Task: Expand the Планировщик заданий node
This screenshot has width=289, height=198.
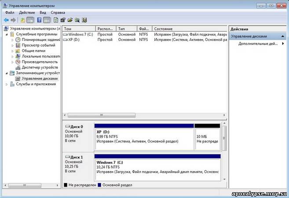Action: point(12,40)
